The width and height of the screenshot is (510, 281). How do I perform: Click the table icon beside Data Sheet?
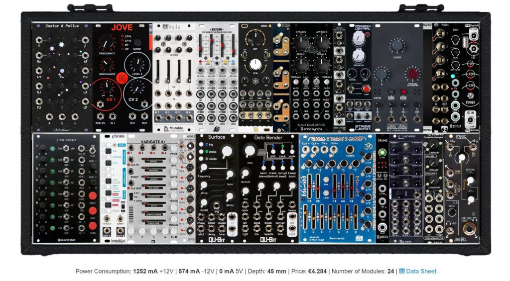click(x=402, y=271)
